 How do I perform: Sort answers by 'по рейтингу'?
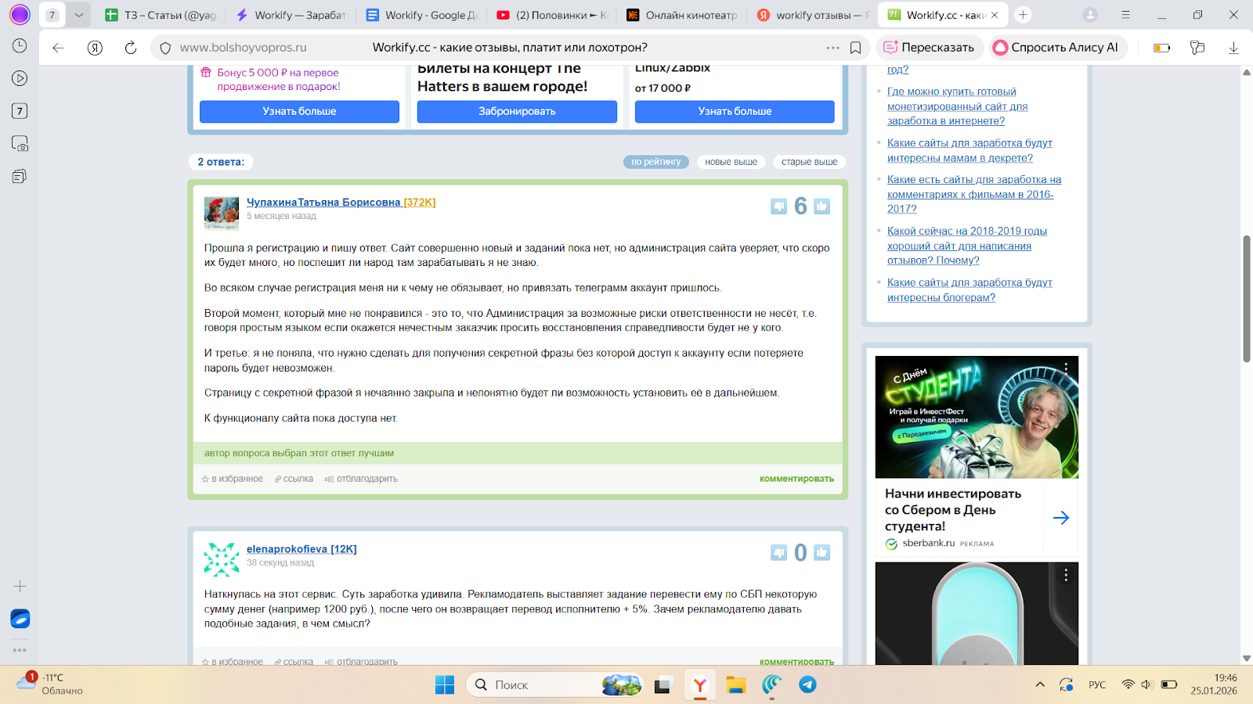(655, 162)
